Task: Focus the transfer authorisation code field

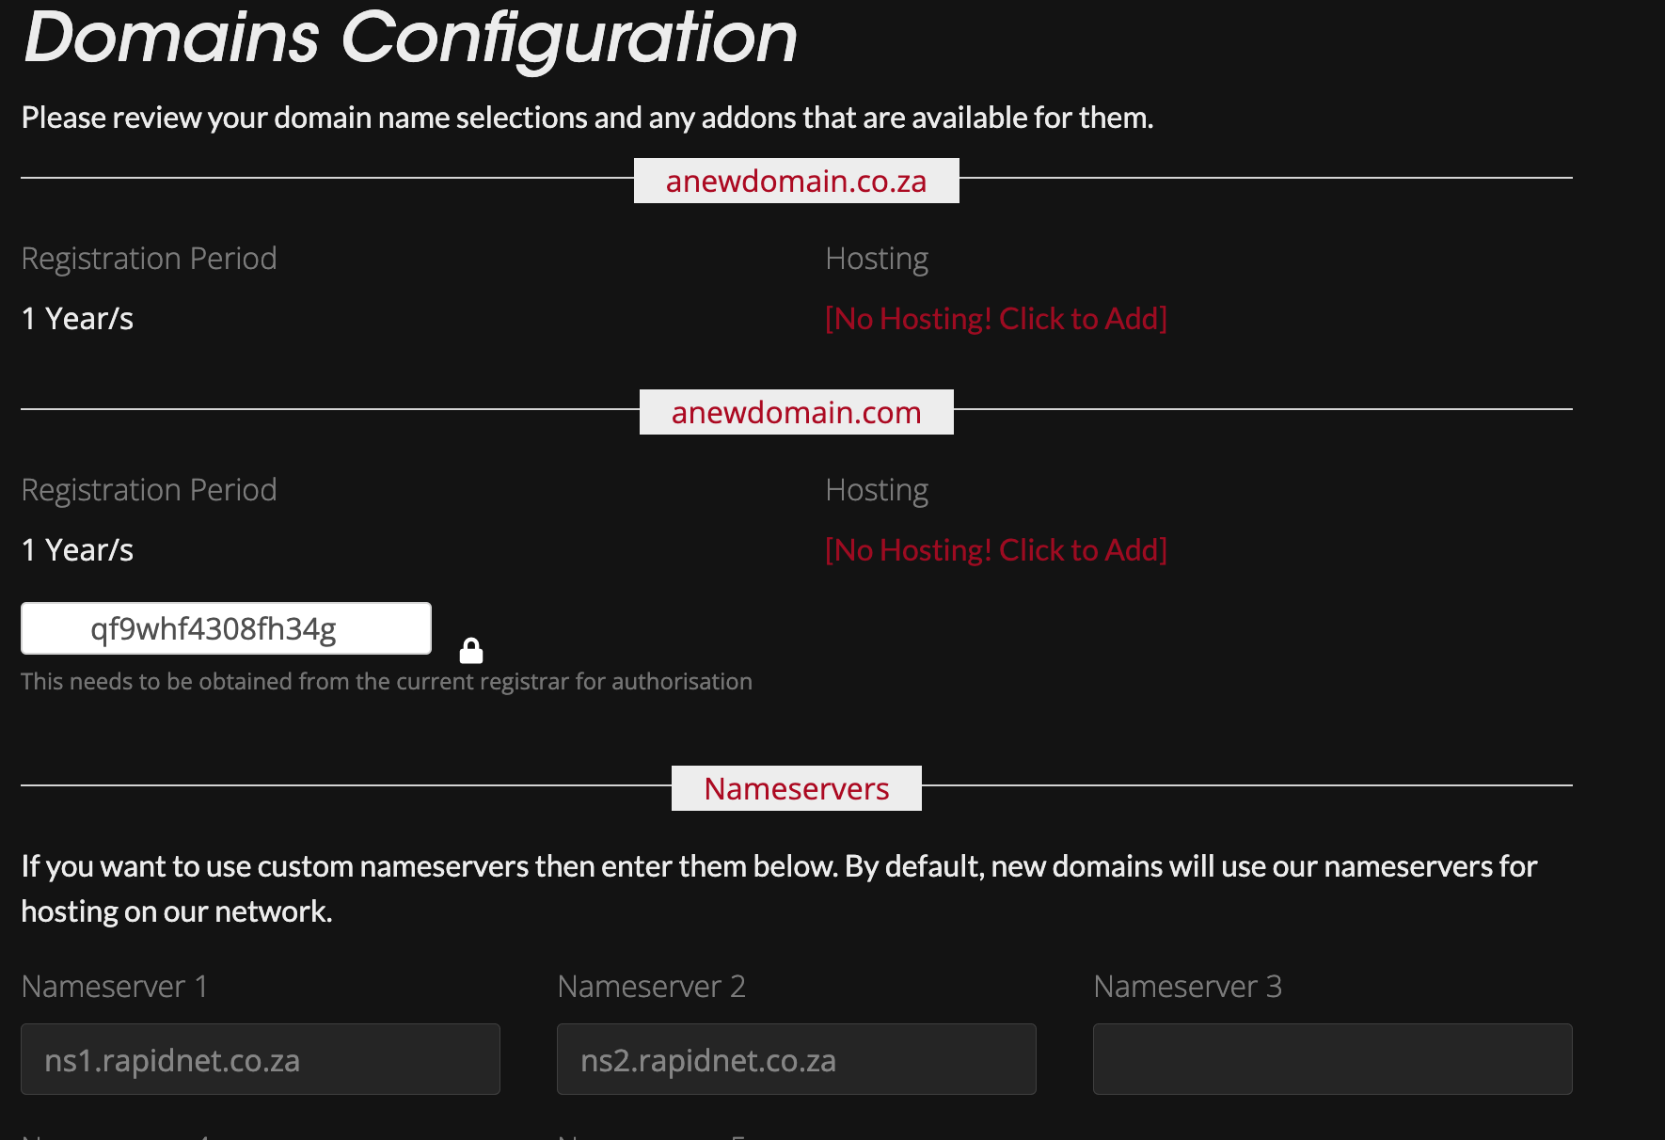Action: (226, 628)
